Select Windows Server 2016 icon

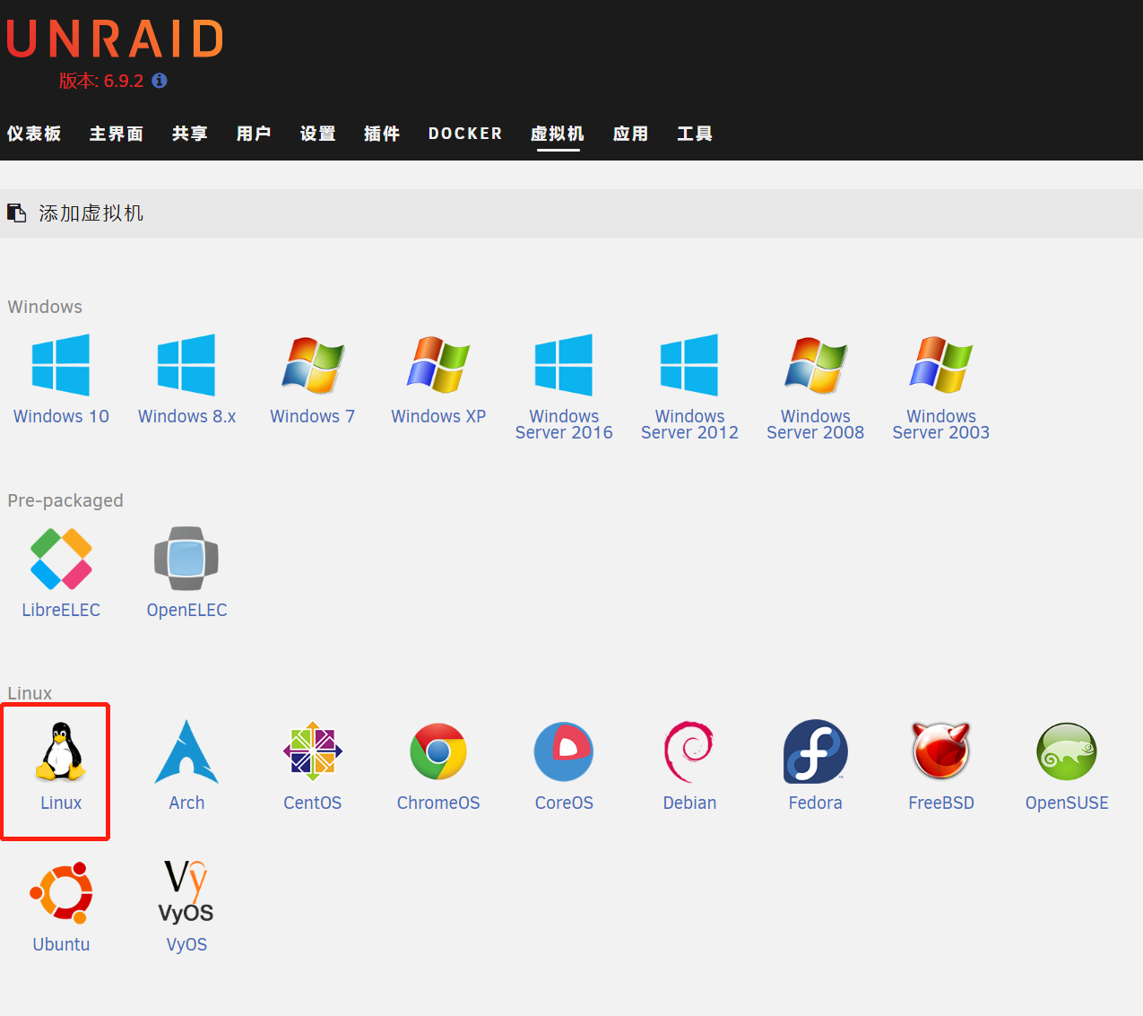coord(564,365)
